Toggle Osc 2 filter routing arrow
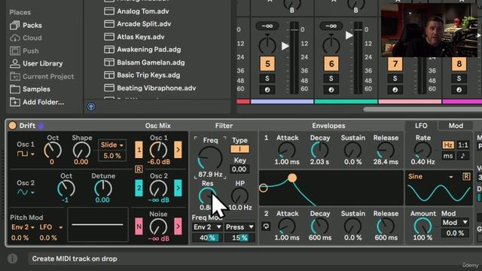The width and height of the screenshot is (482, 271). pyautogui.click(x=178, y=187)
